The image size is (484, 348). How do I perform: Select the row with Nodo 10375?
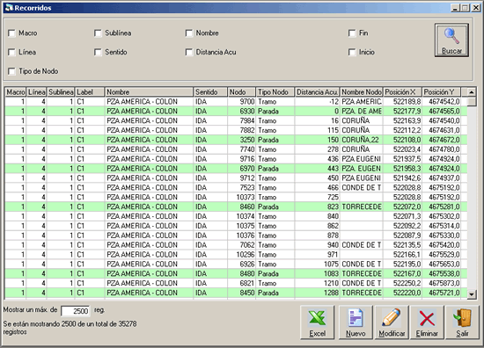pos(236,226)
